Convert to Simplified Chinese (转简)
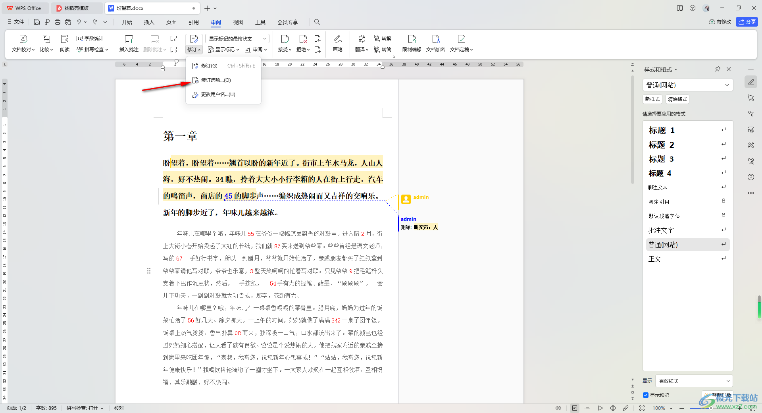The width and height of the screenshot is (762, 413). (x=383, y=50)
